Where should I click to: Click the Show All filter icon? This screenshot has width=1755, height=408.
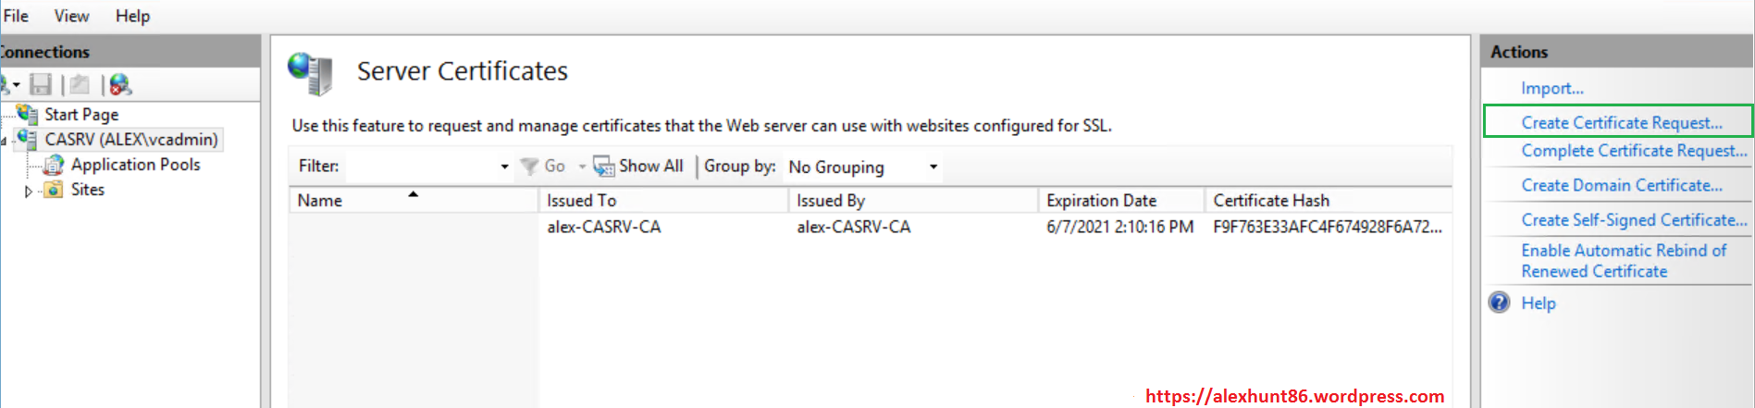coord(604,167)
